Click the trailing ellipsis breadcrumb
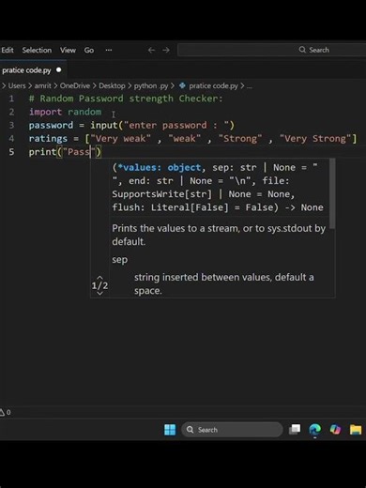Image resolution: width=366 pixels, height=488 pixels. [x=249, y=86]
